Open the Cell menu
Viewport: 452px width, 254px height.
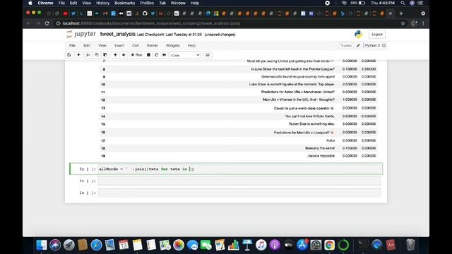point(136,45)
